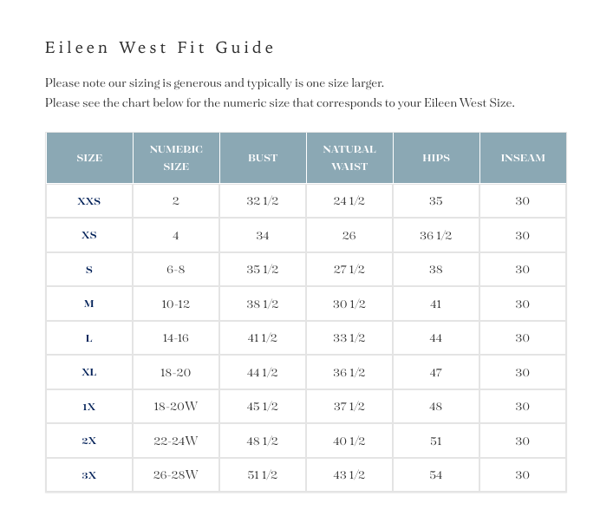Select the 1X size row label

89,407
